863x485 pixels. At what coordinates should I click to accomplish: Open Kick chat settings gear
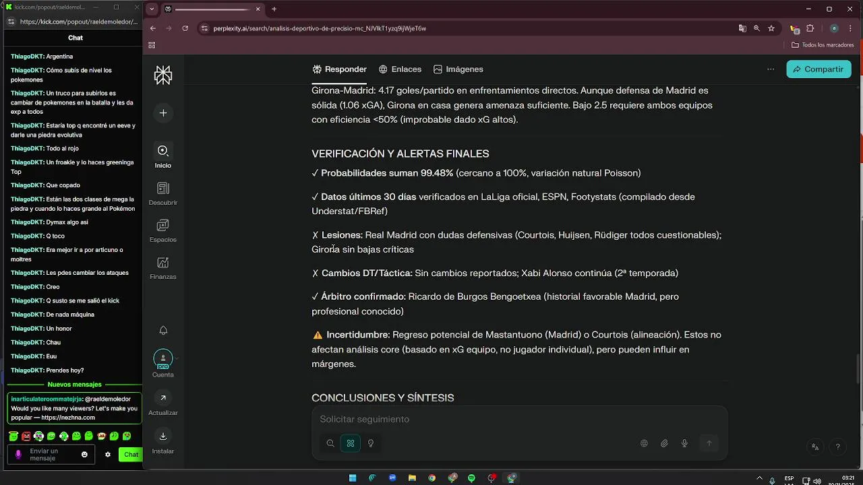[107, 455]
